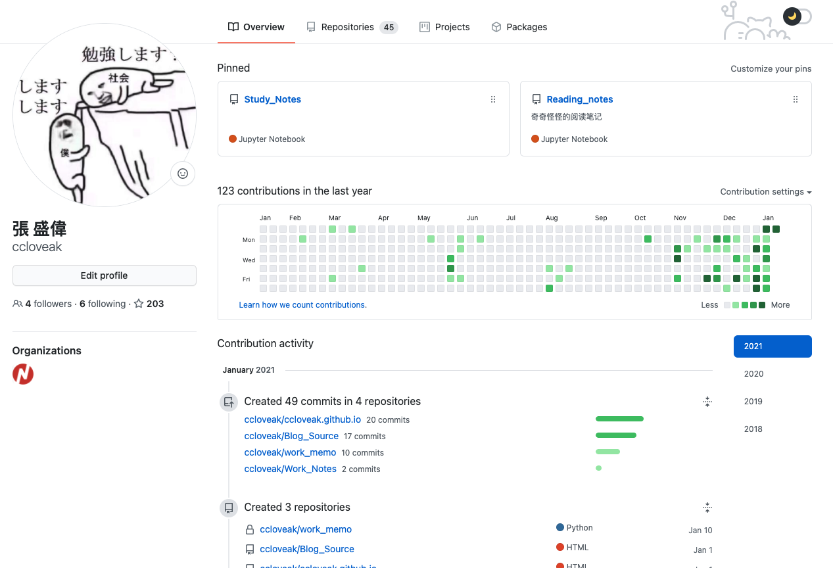Click grip icon on Reading_notes card
The height and width of the screenshot is (568, 833).
(795, 99)
